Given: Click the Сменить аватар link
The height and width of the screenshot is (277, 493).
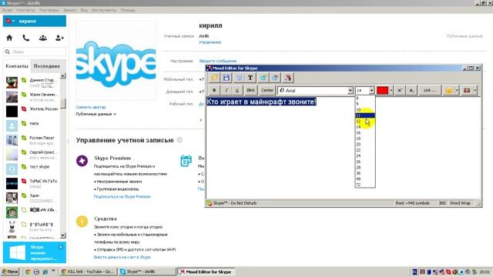Looking at the screenshot, I should click(x=91, y=107).
